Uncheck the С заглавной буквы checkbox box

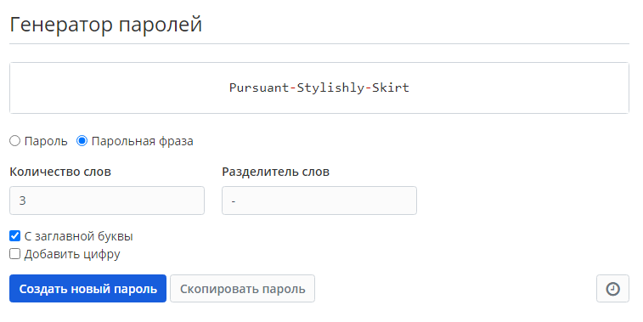tap(14, 236)
